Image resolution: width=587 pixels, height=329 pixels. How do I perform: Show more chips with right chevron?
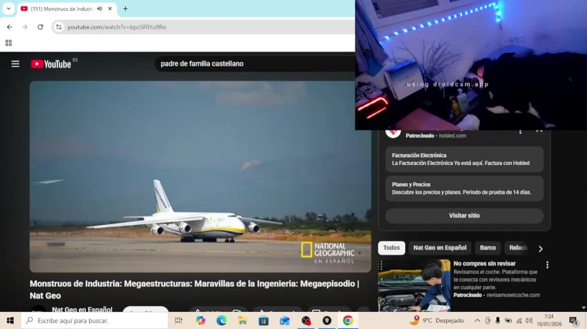(540, 249)
